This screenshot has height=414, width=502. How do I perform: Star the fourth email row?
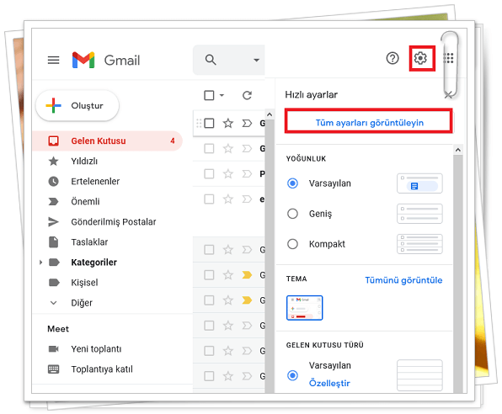(x=228, y=199)
